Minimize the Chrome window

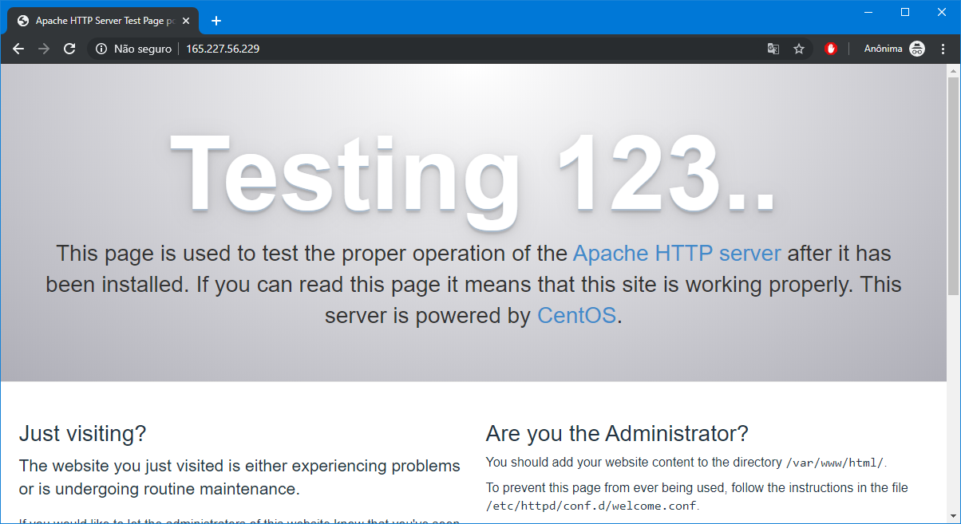(868, 12)
